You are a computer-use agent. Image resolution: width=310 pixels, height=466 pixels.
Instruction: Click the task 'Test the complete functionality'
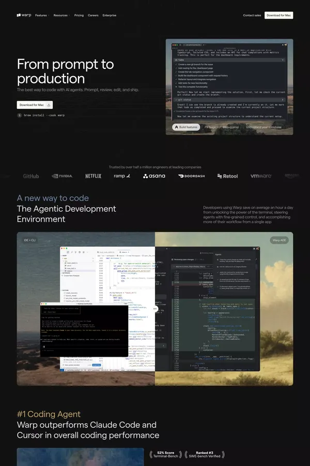(193, 87)
